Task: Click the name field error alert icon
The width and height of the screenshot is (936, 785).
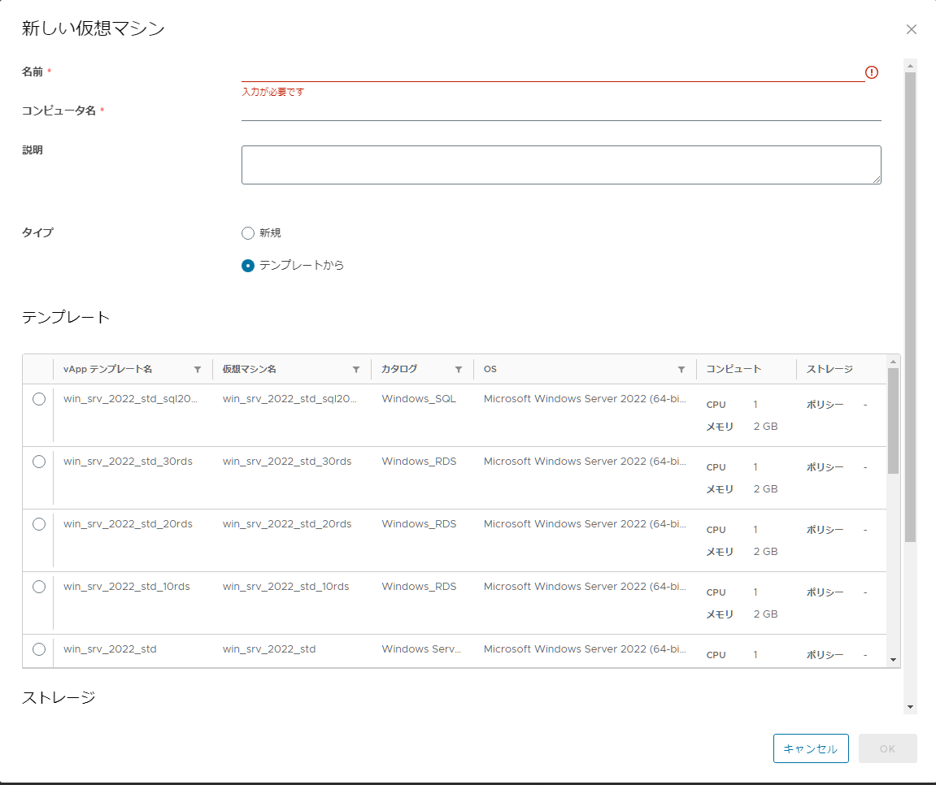Action: pos(872,72)
